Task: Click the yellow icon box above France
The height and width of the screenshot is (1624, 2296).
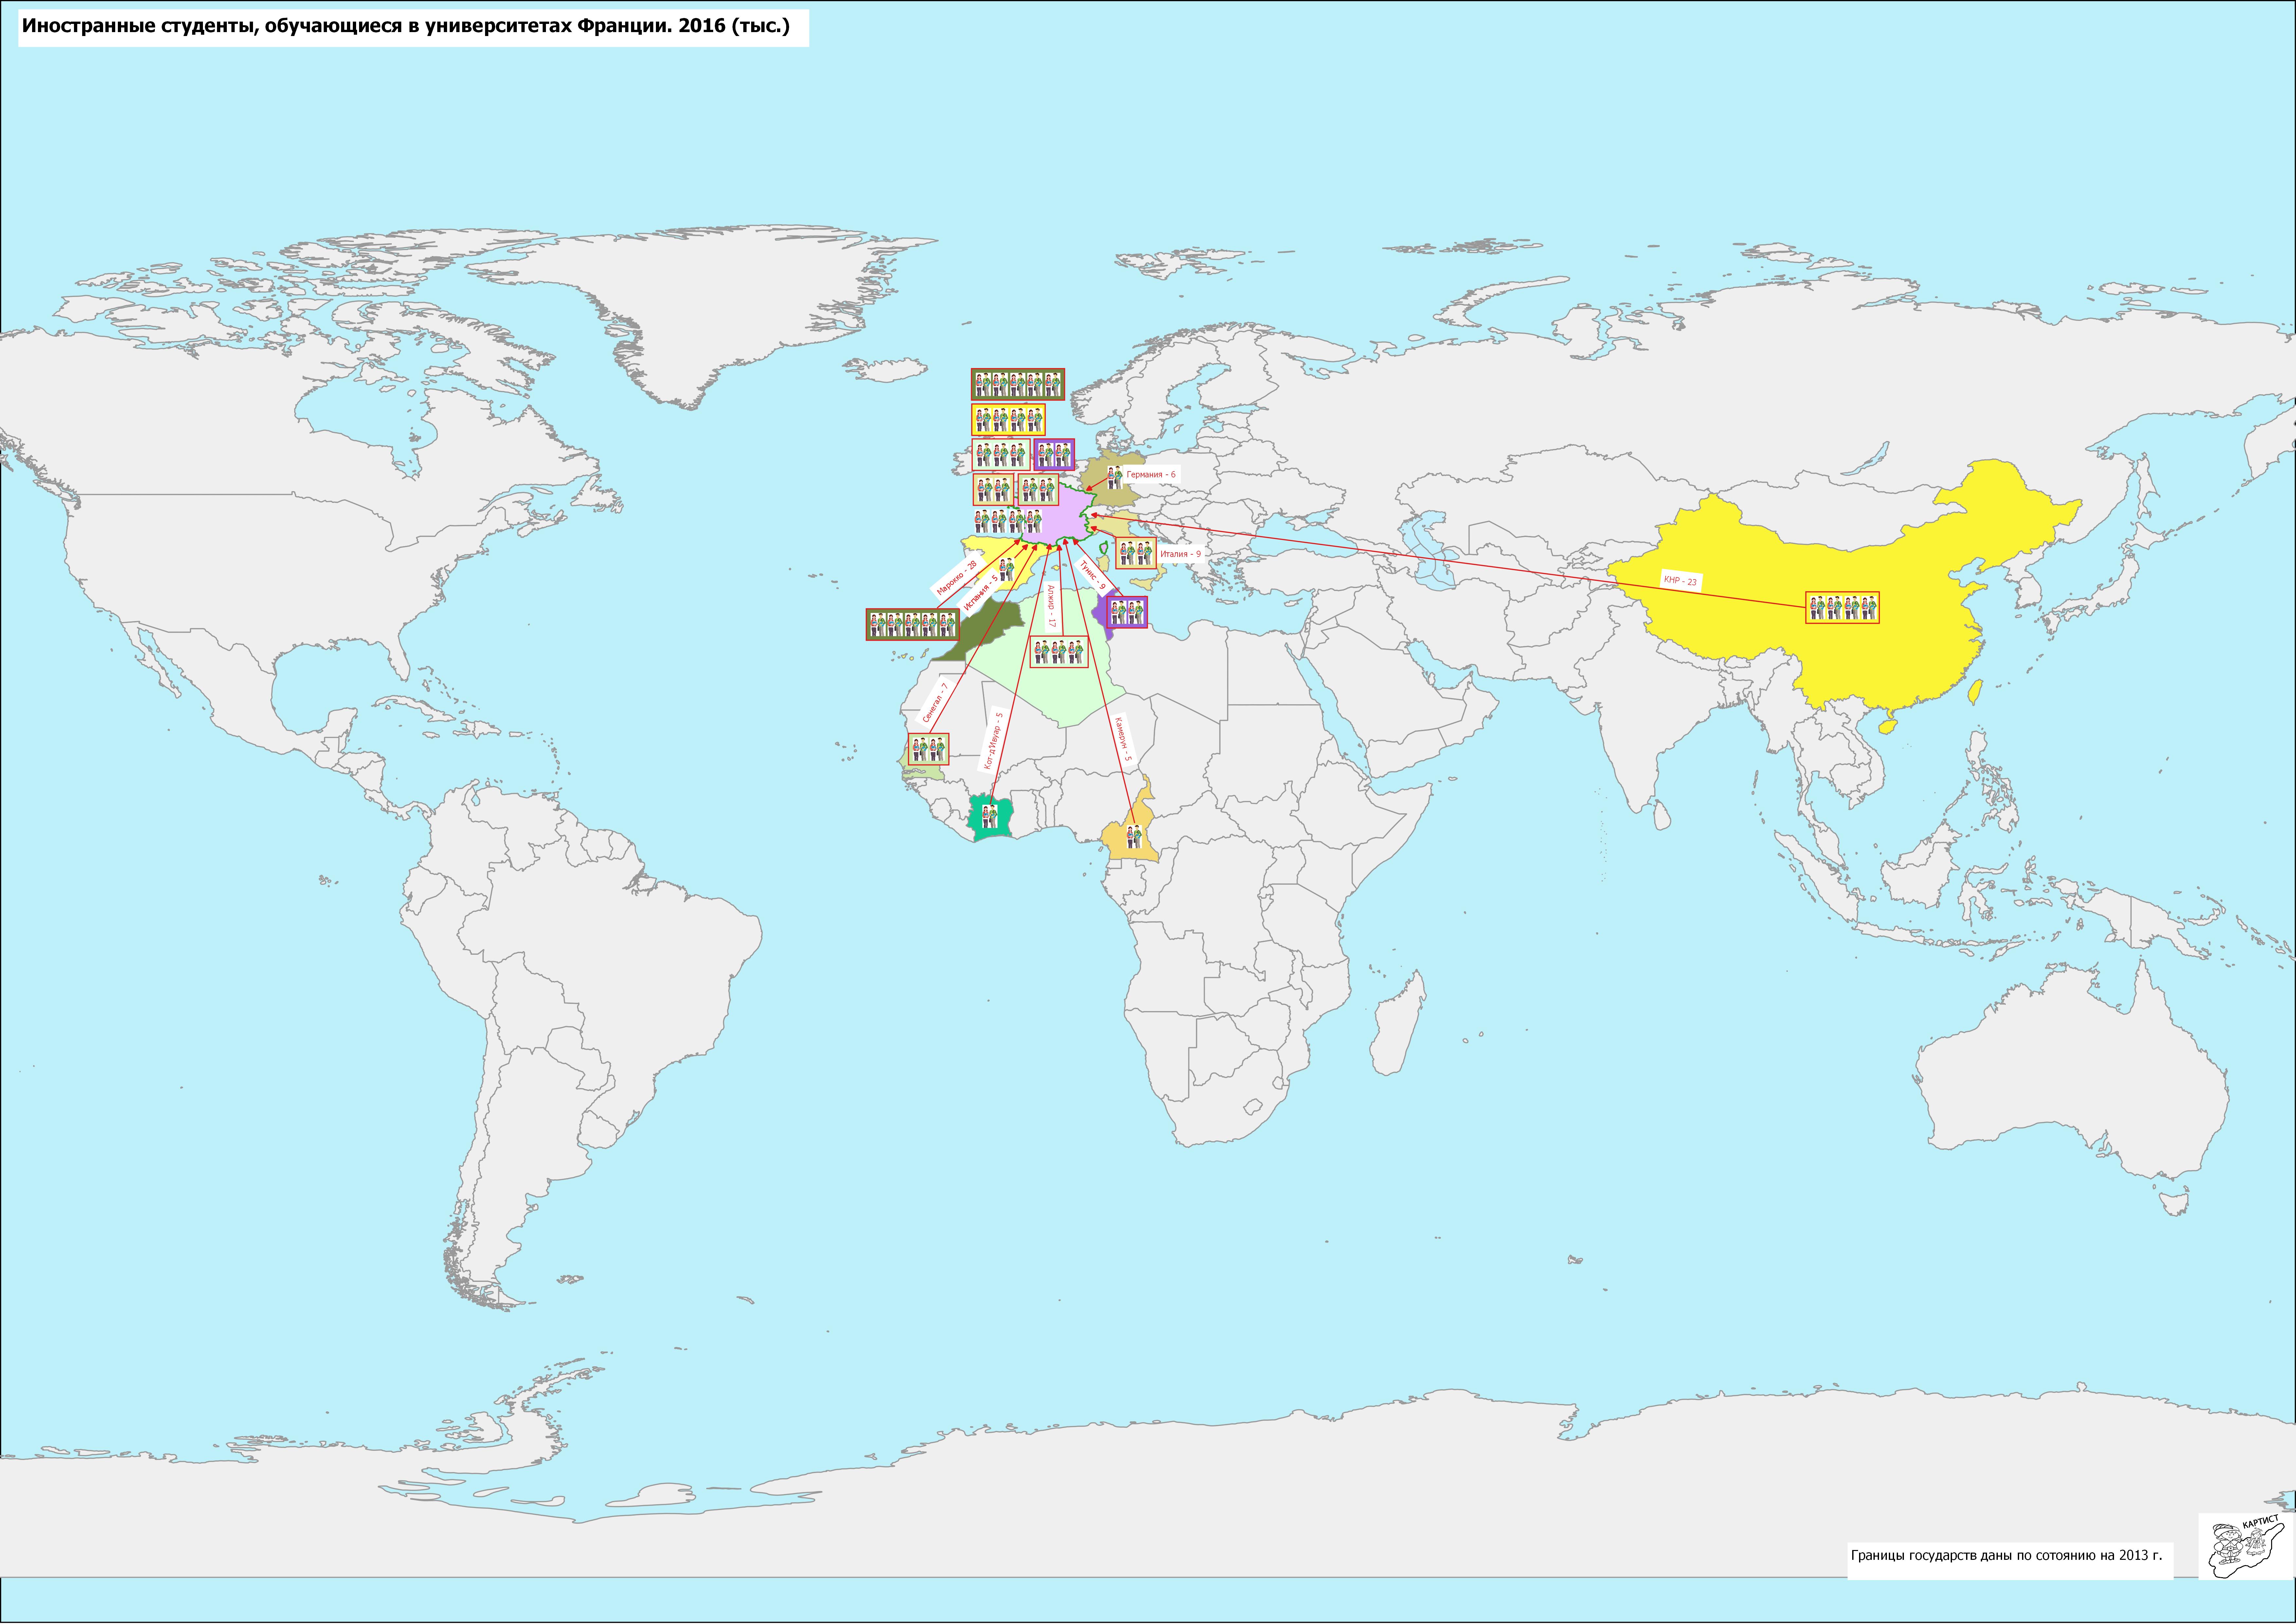Action: coord(1008,420)
